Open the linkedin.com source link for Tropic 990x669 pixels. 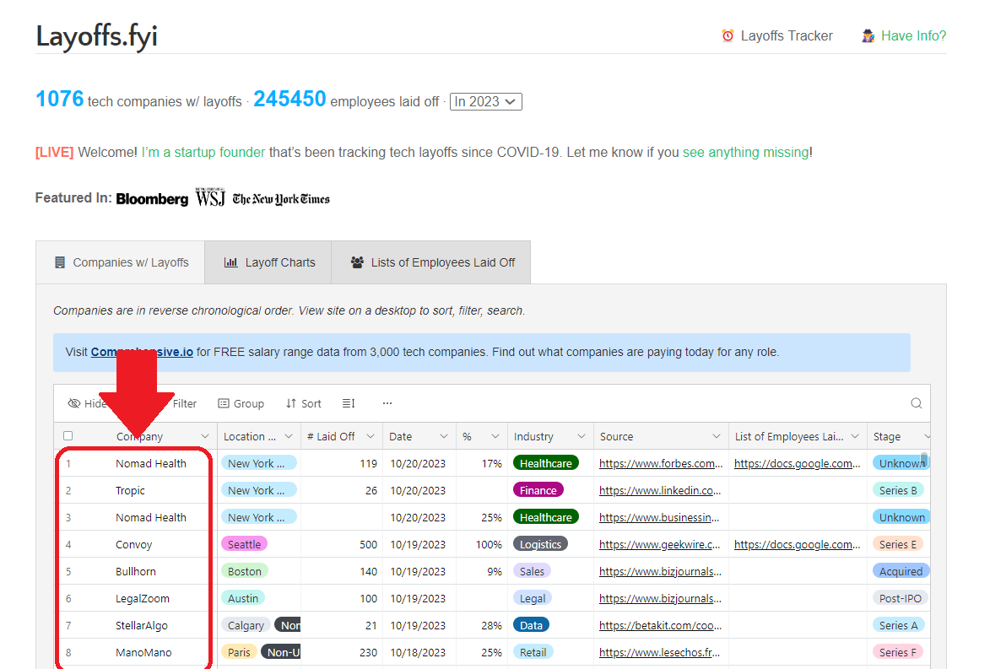pos(660,490)
